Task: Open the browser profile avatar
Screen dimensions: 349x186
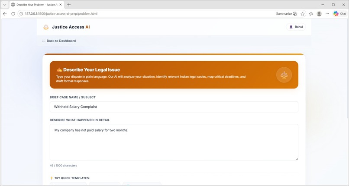Action: click(x=319, y=14)
